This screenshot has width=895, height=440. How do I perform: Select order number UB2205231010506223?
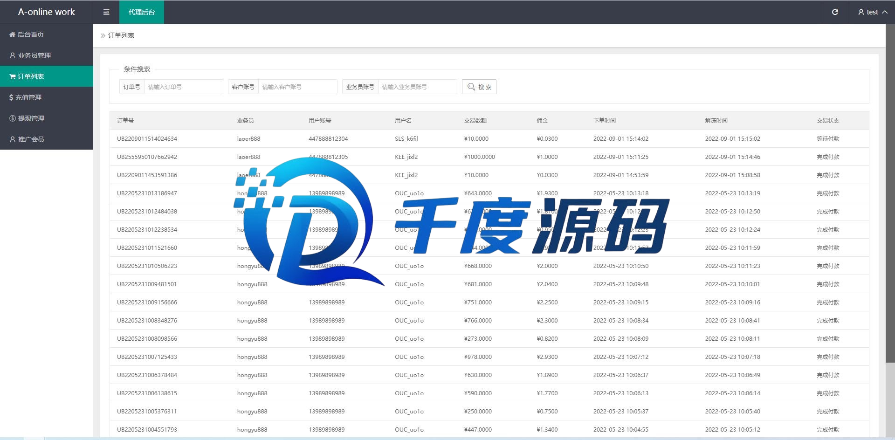147,266
